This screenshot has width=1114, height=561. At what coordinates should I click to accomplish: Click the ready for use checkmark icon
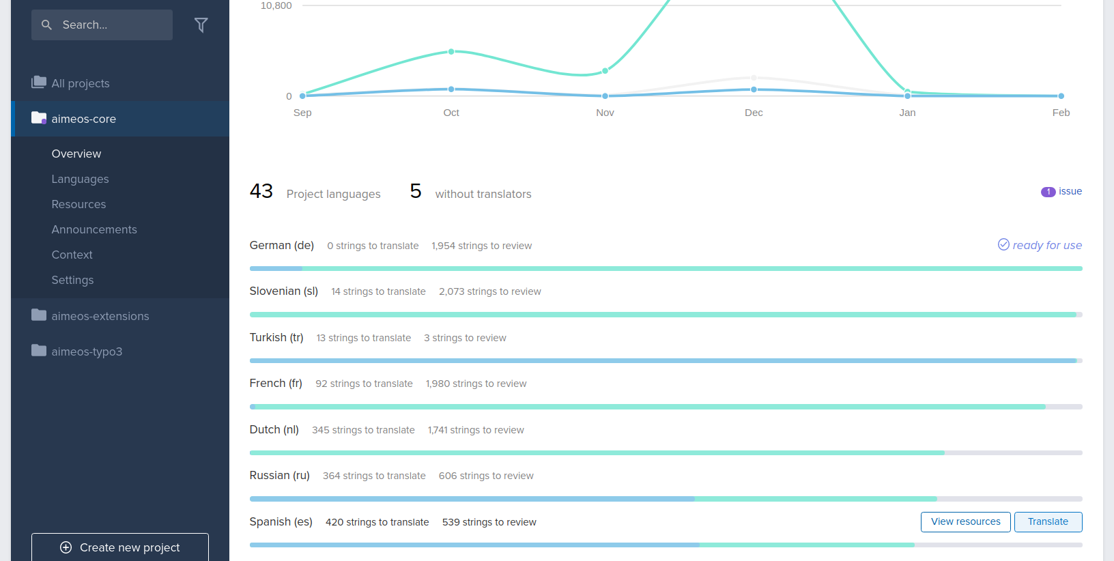tap(1003, 244)
